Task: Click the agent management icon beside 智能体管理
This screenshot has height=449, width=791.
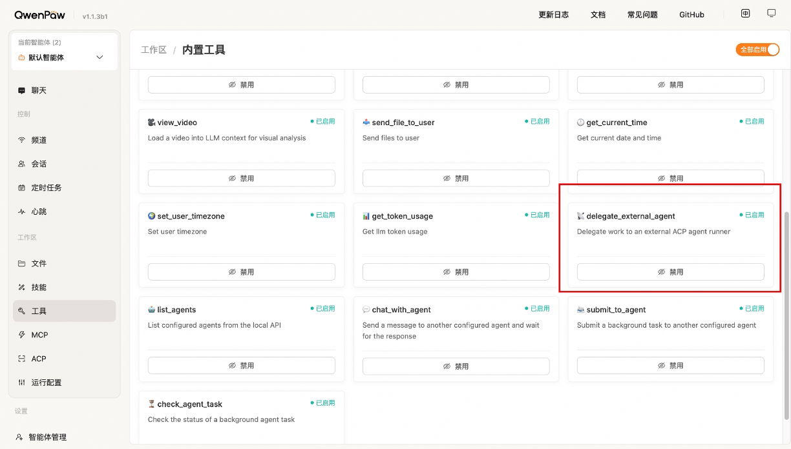Action: [x=19, y=437]
